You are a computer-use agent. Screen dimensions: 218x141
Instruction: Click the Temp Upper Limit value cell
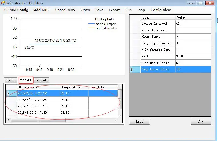point(193,63)
